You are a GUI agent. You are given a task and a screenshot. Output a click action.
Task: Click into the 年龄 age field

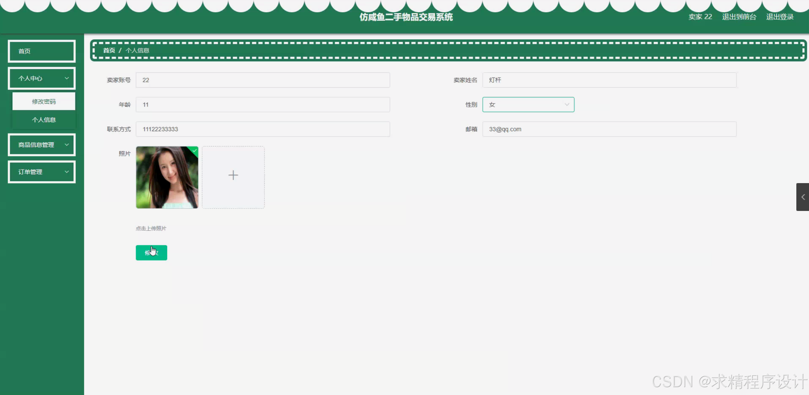[x=263, y=105]
